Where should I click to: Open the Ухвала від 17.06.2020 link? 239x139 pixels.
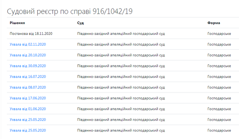tap(28, 98)
